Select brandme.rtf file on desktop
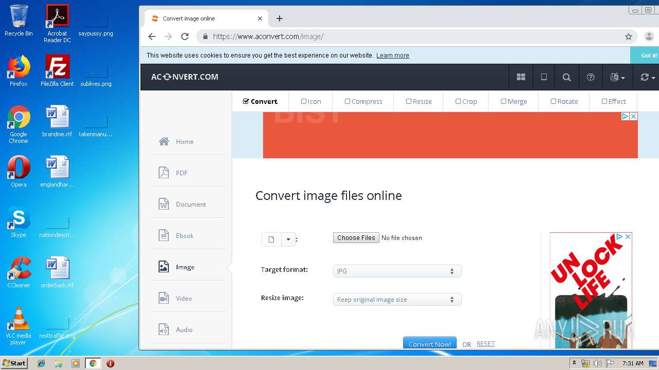 [57, 121]
